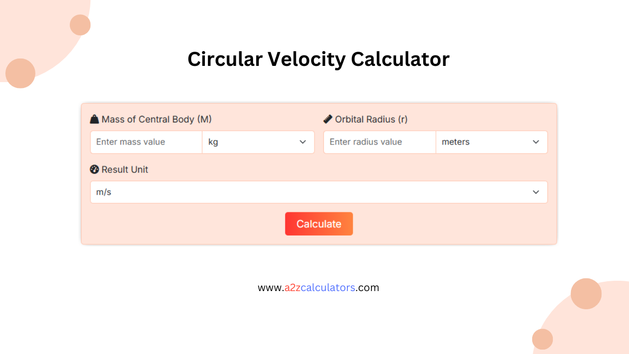Click the meters dropdown chevron arrow
The height and width of the screenshot is (354, 629).
(536, 142)
